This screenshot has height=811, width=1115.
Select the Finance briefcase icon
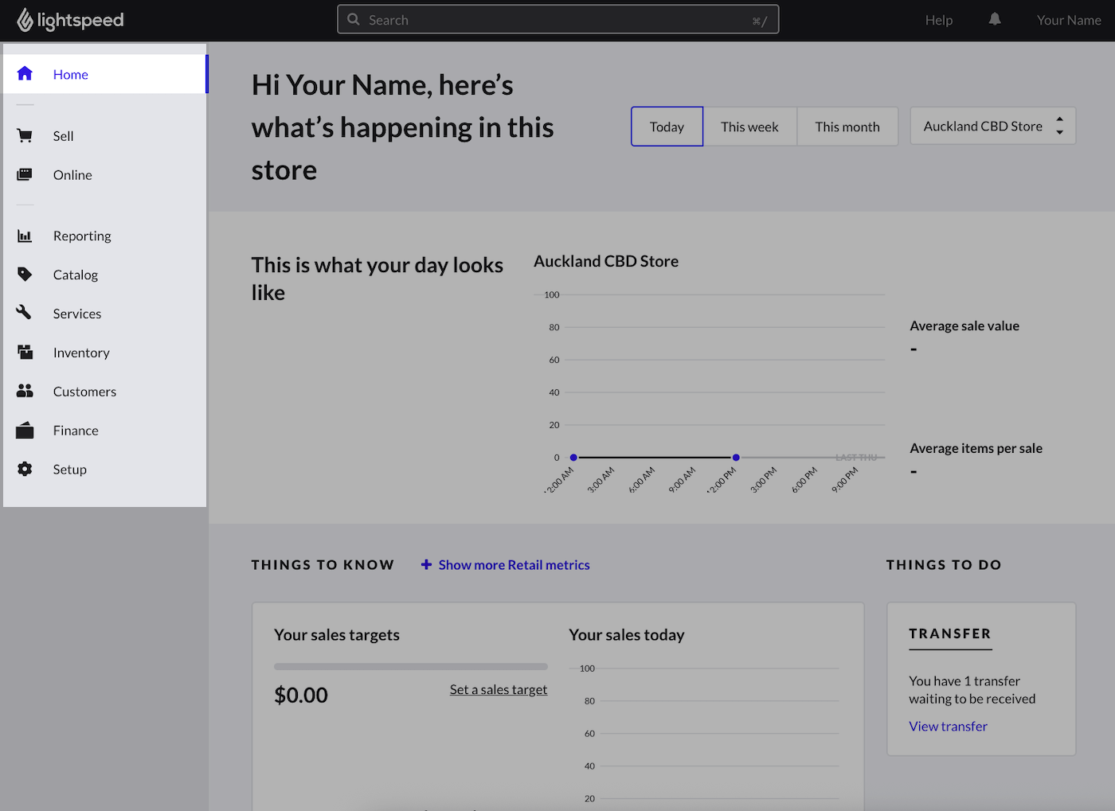[25, 430]
